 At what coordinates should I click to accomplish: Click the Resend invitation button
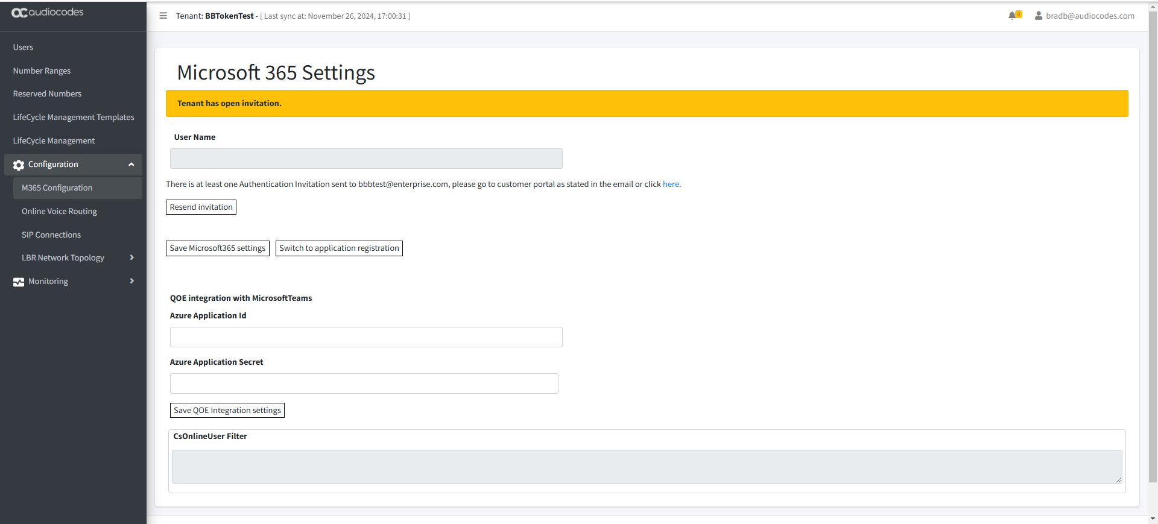click(201, 207)
